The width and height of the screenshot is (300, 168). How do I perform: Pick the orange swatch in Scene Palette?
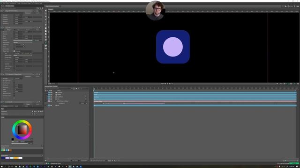[16, 158]
